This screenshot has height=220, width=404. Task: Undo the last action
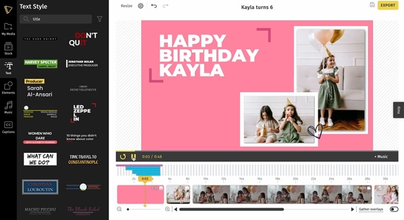point(154,6)
